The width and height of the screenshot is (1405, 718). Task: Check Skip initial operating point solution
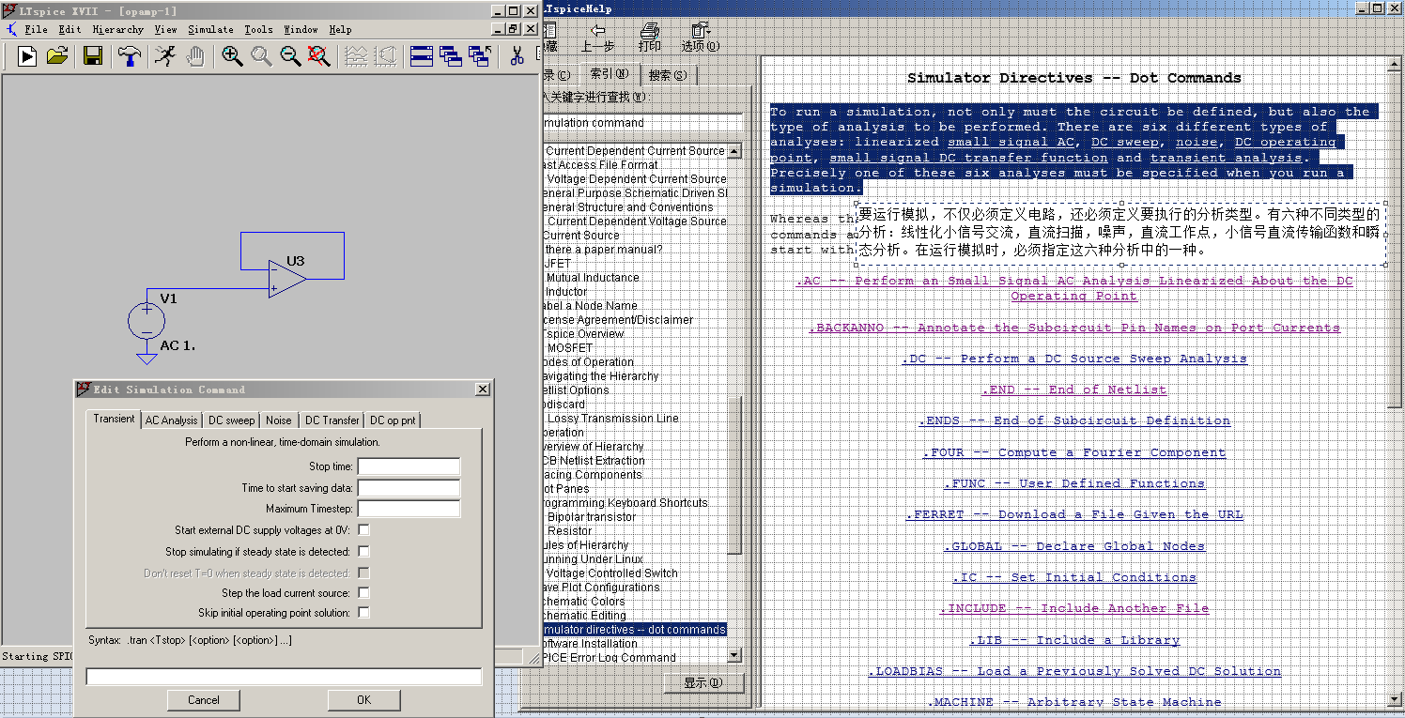click(x=363, y=613)
